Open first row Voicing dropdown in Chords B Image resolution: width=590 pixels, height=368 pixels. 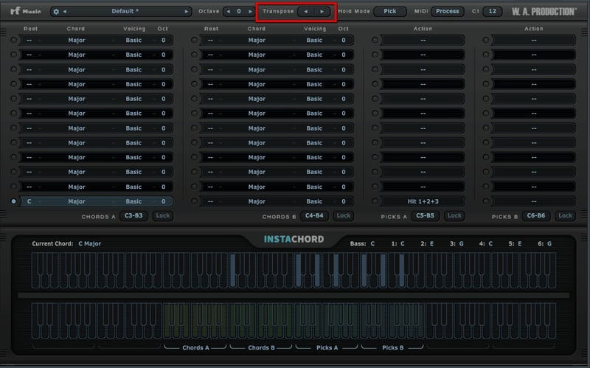coord(314,40)
